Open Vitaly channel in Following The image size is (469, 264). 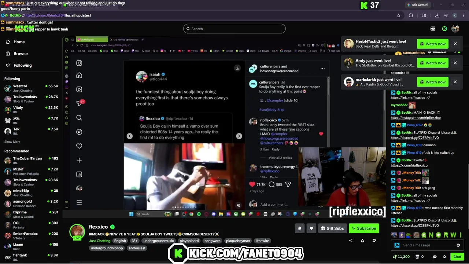(31, 110)
